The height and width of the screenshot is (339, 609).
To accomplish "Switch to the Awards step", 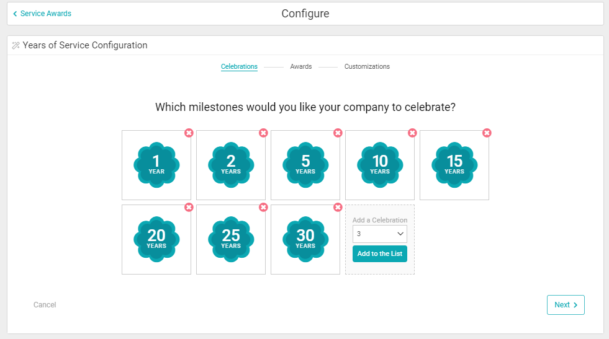I will click(x=301, y=66).
